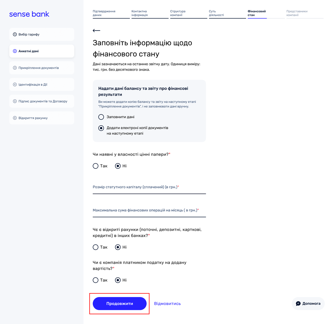Open the Підтвердження даних tab
Viewport: 334px width, 324px height.
[x=111, y=13]
